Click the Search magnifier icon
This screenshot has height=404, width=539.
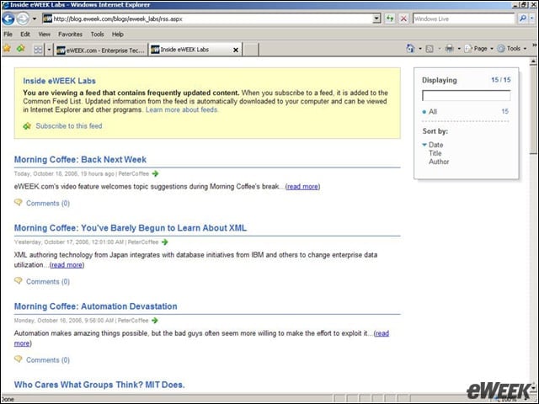click(x=522, y=19)
